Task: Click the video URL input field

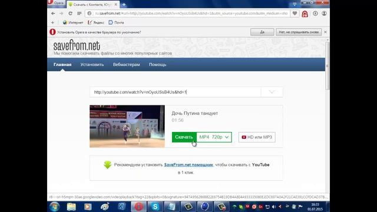Action: click(x=175, y=92)
